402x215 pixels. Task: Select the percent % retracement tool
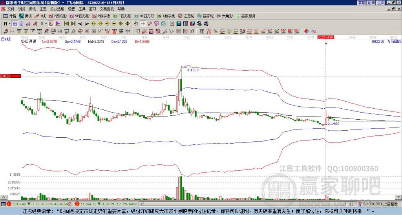pyautogui.click(x=216, y=31)
